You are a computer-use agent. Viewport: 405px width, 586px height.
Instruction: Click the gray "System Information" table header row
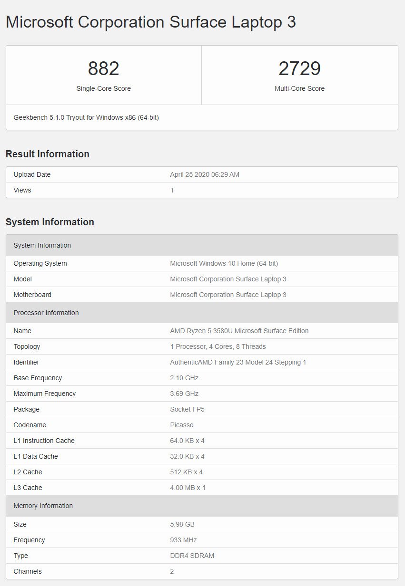click(x=202, y=245)
